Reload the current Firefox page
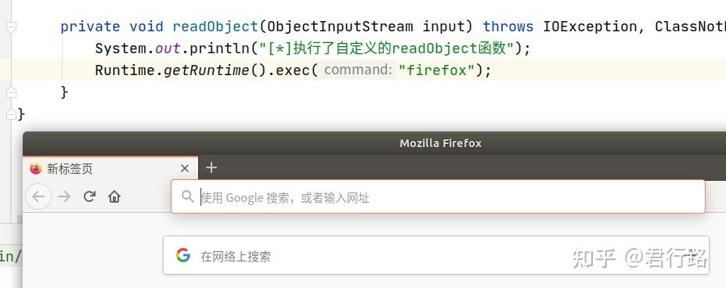Image resolution: width=726 pixels, height=288 pixels. (x=89, y=196)
